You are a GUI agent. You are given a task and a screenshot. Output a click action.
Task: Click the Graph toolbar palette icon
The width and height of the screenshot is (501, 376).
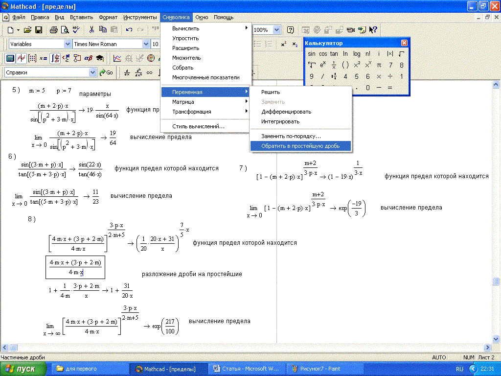21,58
